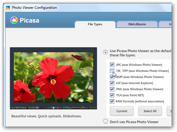Check the .TIF, .TIFF file type checkbox

(x=112, y=71)
